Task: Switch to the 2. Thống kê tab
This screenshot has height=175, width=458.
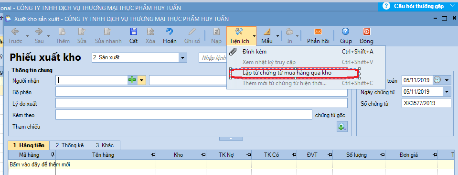Action: [70, 145]
